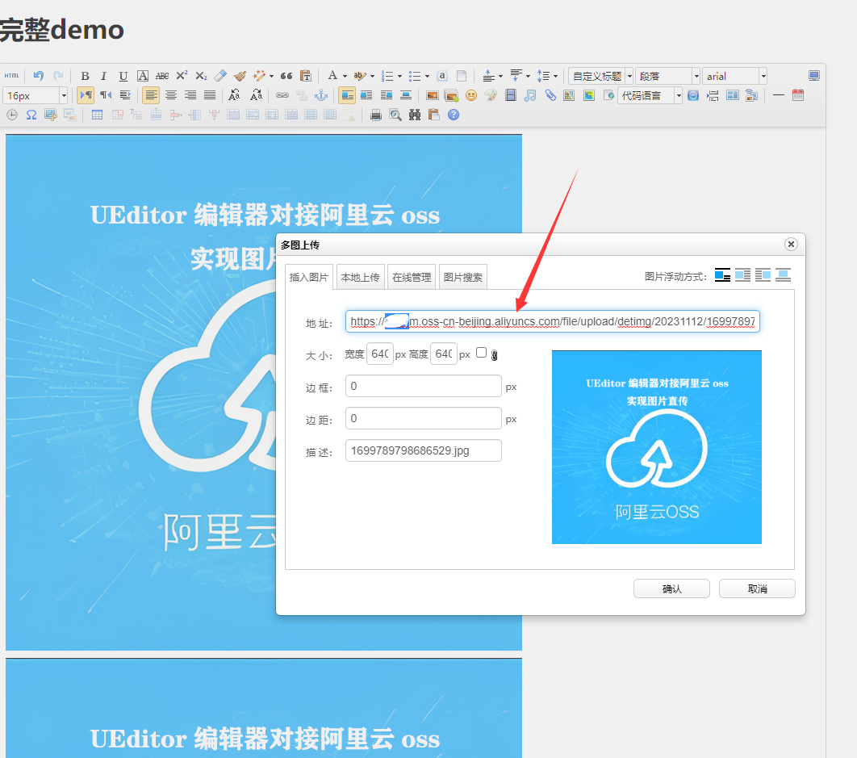This screenshot has height=758, width=857.
Task: Print the editor content
Action: pos(375,115)
